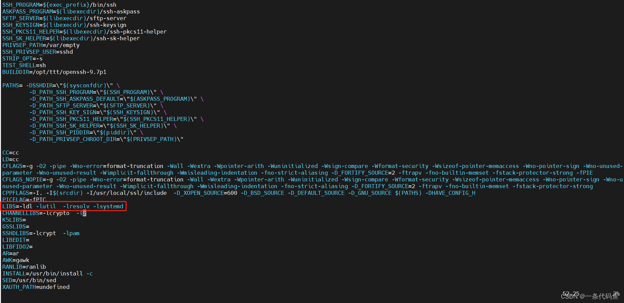This screenshot has height=303, width=624.
Task: Click -fPIE flag in CFLAGS
Action: (584, 173)
